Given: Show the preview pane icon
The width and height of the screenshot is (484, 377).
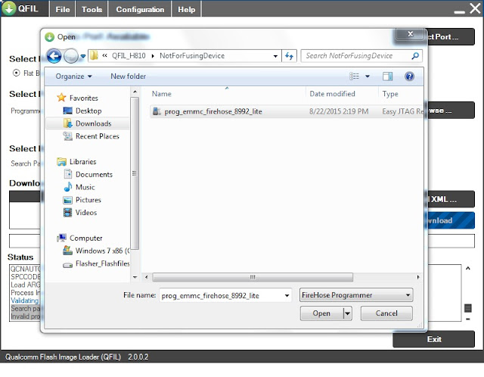Looking at the screenshot, I should click(387, 76).
